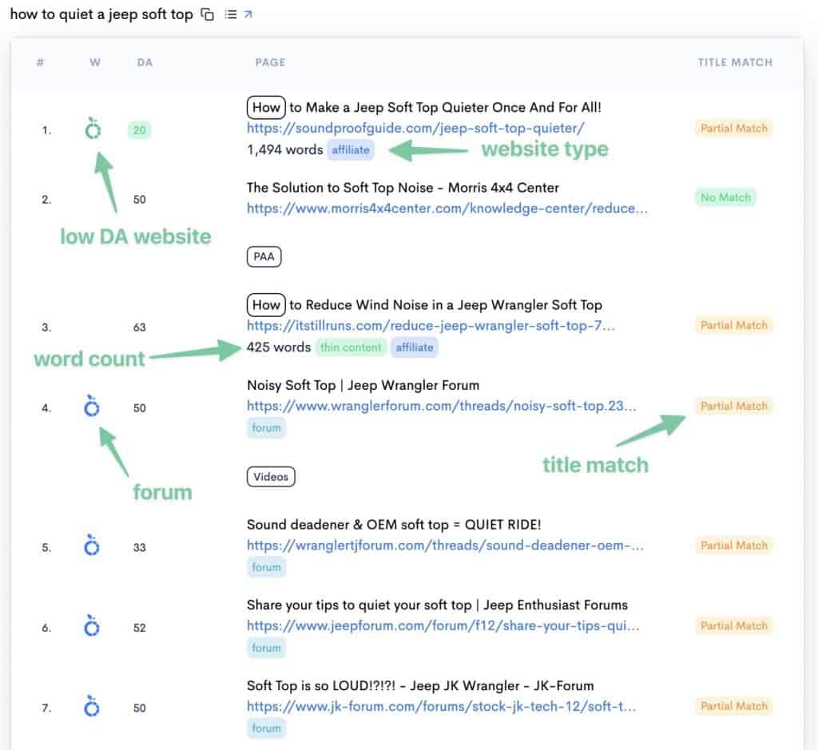Open the morris4x4center.com knowledge-center URL

(447, 208)
